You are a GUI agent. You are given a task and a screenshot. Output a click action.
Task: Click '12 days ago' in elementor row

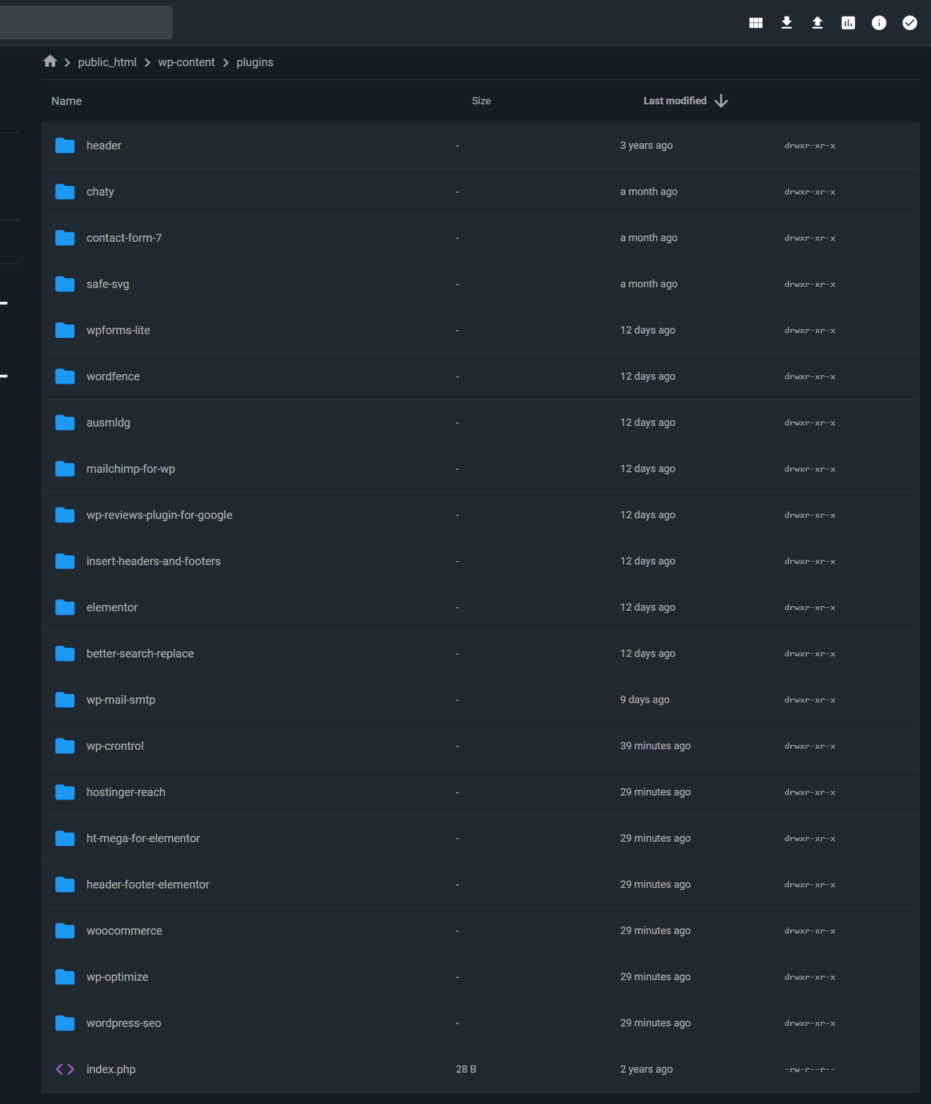[x=648, y=607]
